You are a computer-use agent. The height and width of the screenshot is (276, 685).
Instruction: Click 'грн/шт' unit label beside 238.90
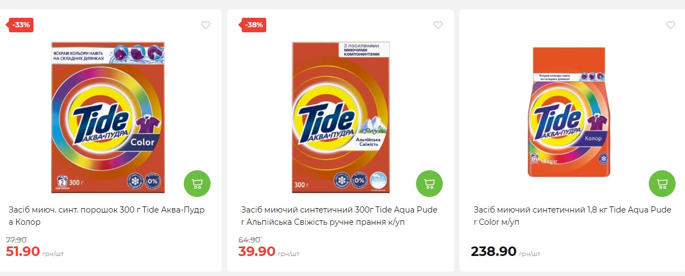point(530,254)
